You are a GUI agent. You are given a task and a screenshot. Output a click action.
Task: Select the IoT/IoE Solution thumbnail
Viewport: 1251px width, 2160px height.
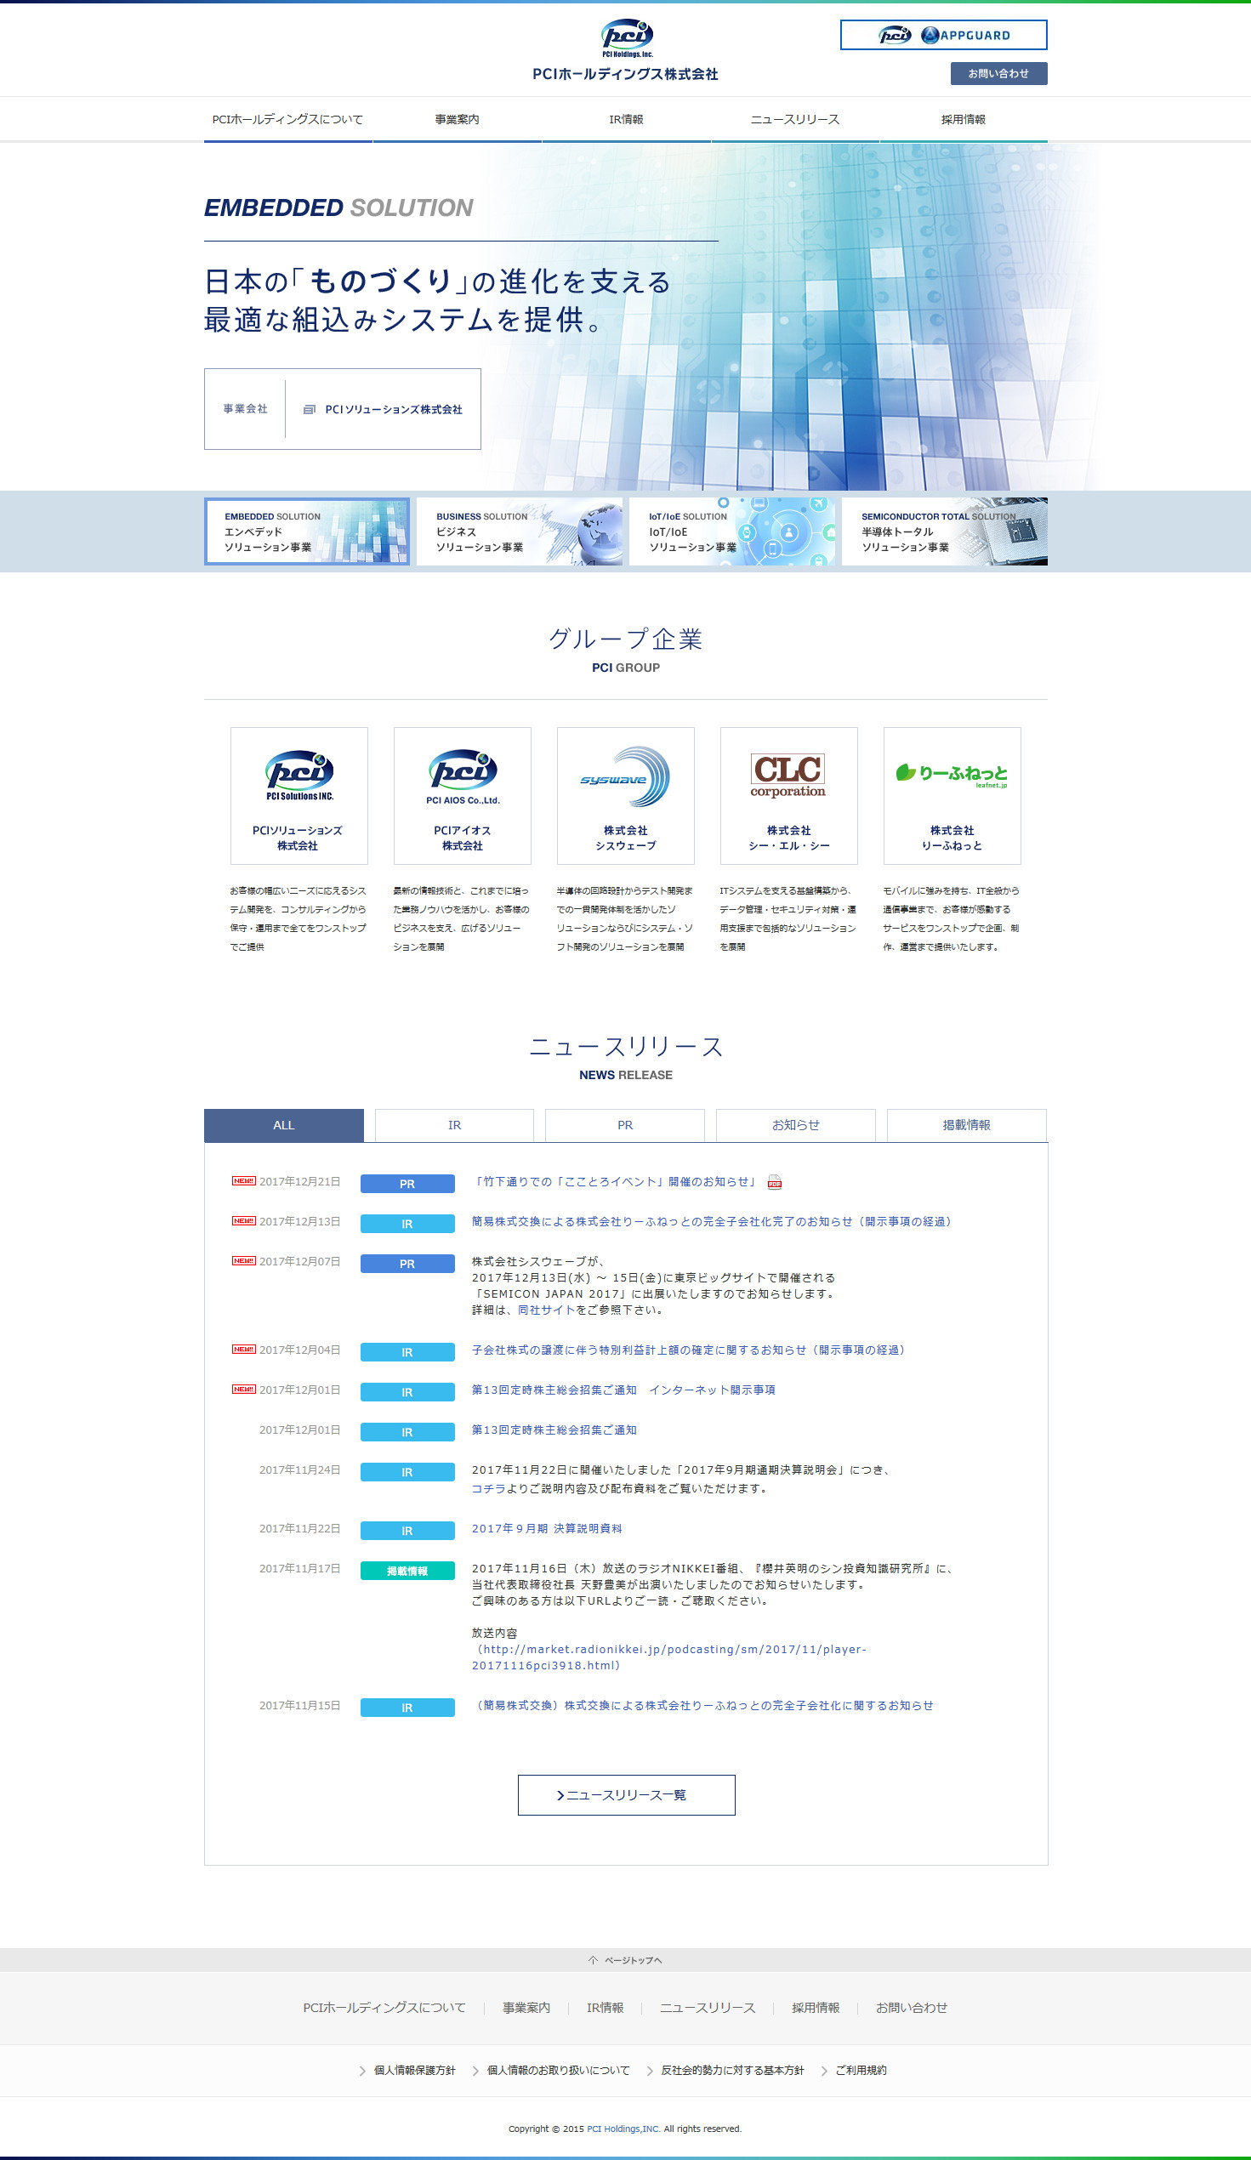tap(732, 531)
